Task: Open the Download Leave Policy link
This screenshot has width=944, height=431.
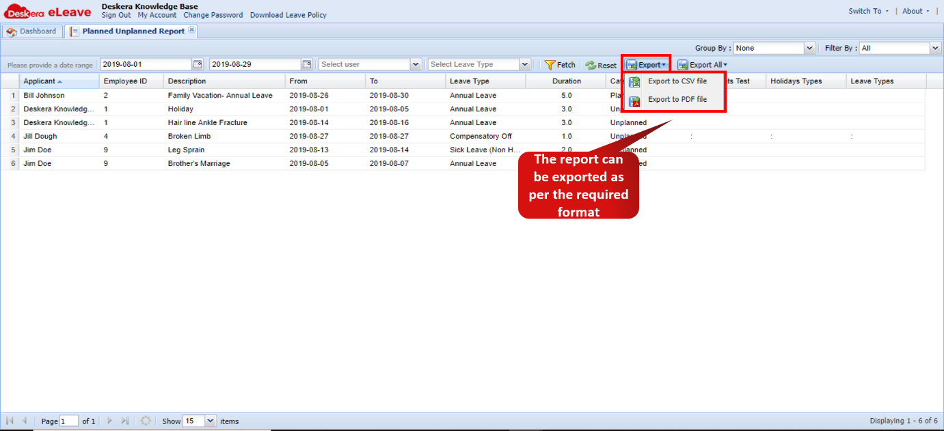Action: pyautogui.click(x=288, y=14)
